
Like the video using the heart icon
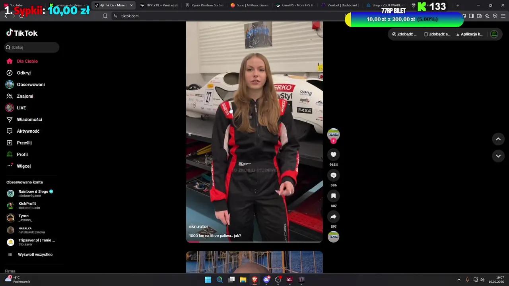point(333,155)
